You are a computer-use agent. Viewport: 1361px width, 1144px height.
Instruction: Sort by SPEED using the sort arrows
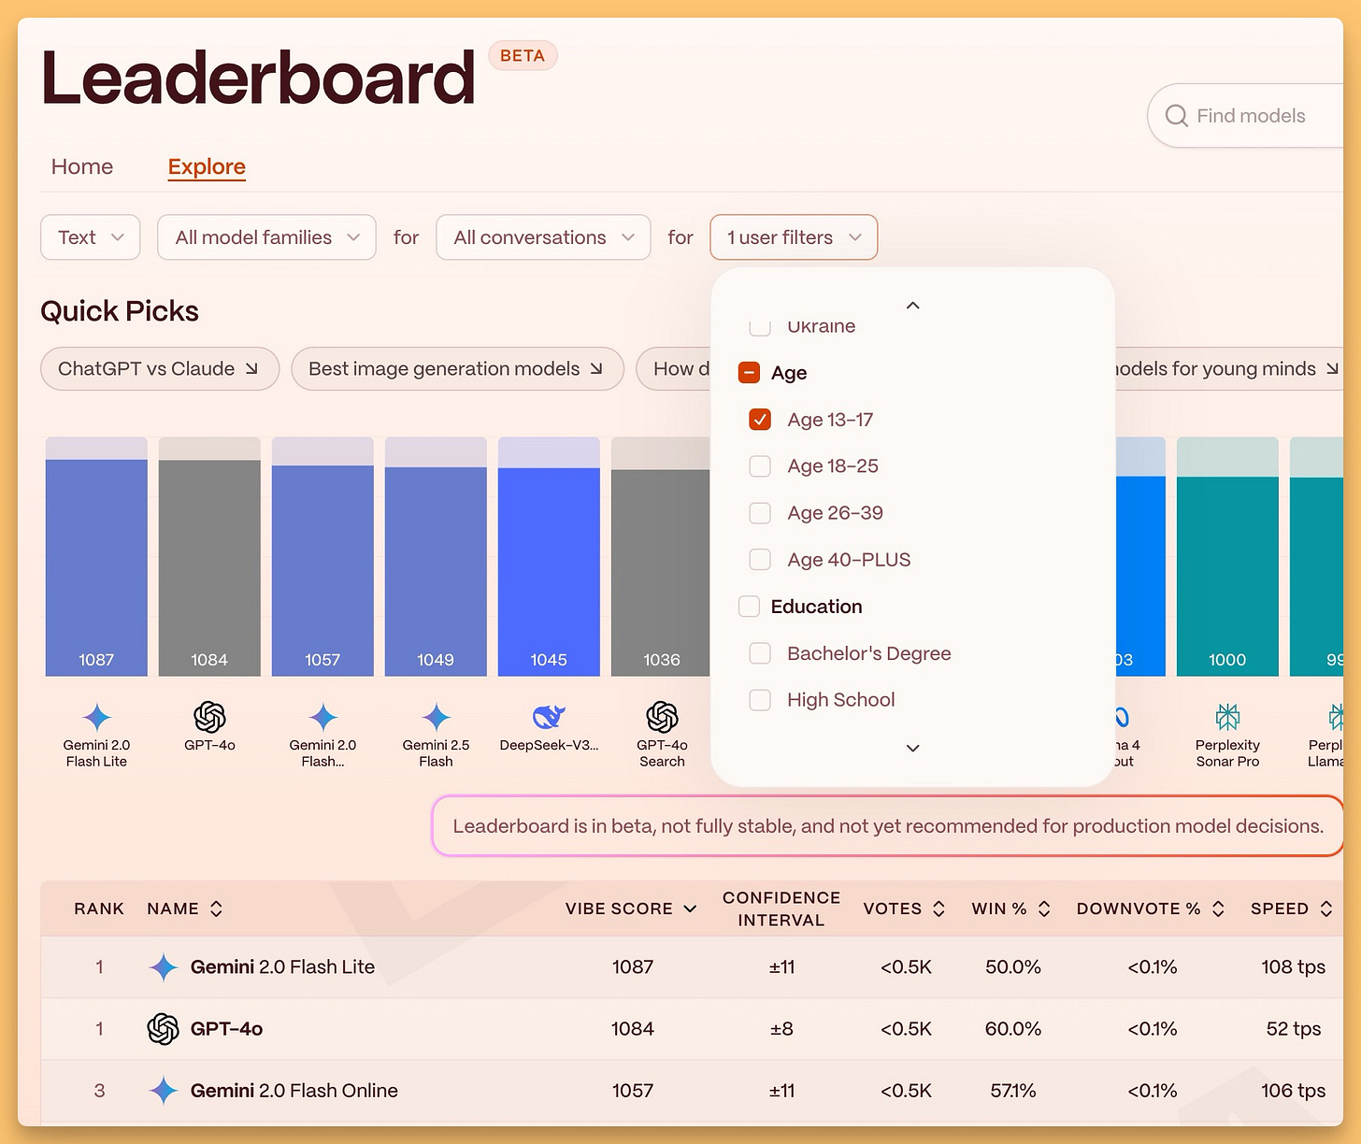pyautogui.click(x=1325, y=908)
